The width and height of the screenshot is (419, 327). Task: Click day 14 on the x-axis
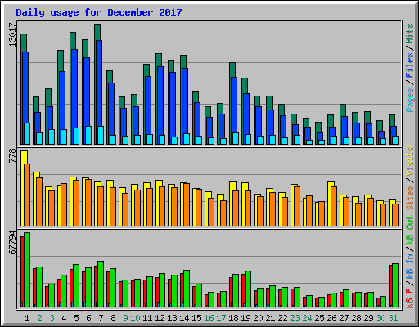point(184,318)
